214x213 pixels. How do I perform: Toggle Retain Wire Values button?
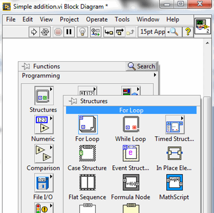96,32
